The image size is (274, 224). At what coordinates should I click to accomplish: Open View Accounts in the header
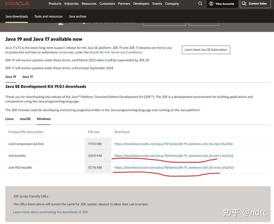(x=221, y=4)
